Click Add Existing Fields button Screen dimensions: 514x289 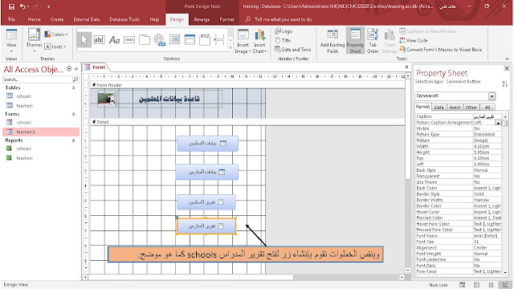coord(332,41)
